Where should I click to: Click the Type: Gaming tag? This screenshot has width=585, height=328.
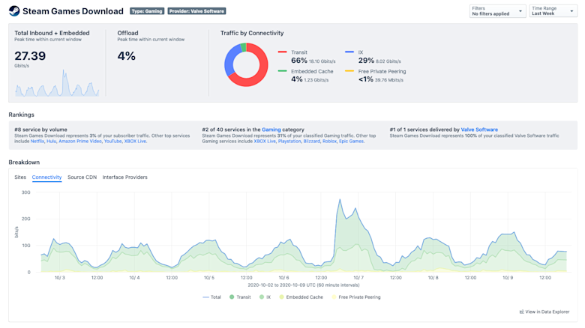coord(147,11)
